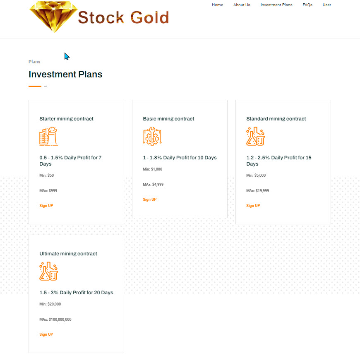This screenshot has width=360, height=363.
Task: Go to About Us page
Action: 242,5
